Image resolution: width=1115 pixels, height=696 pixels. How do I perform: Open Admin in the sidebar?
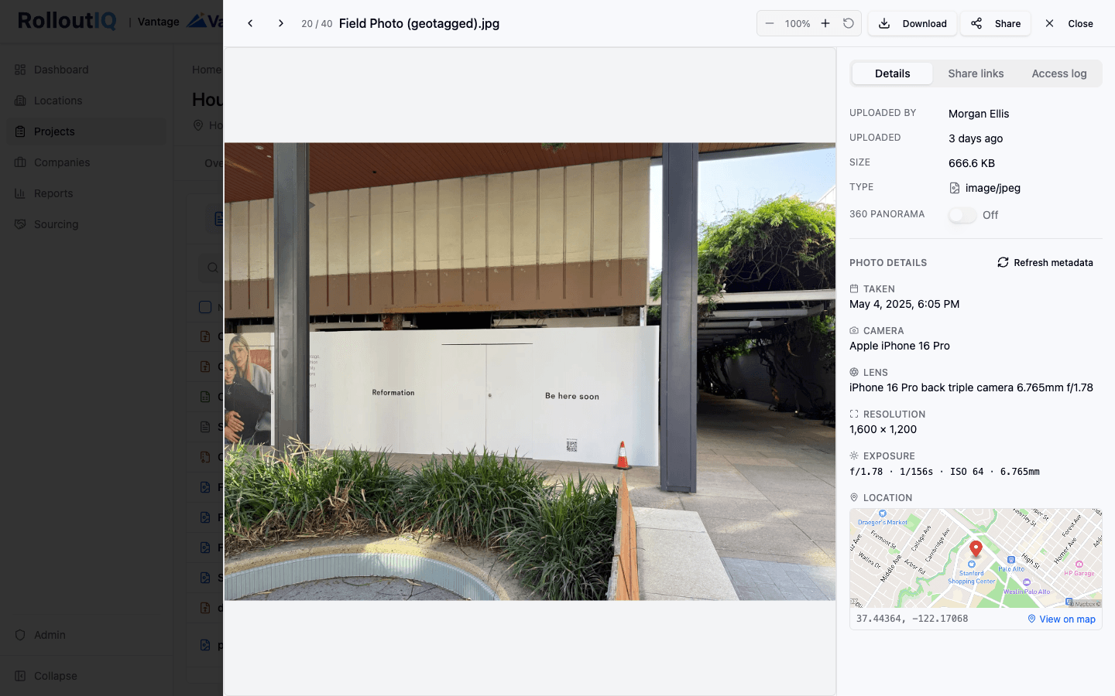click(86, 635)
